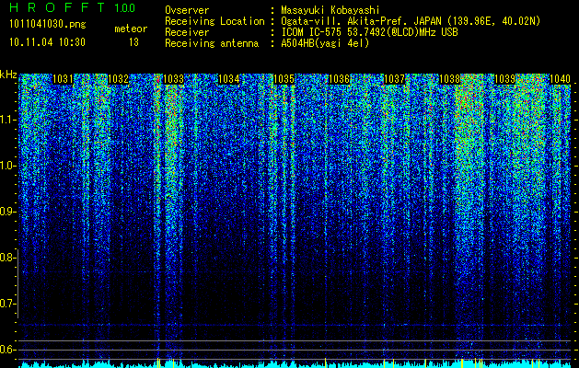The image size is (579, 368).
Task: Click the meteor label
Action: point(131,29)
